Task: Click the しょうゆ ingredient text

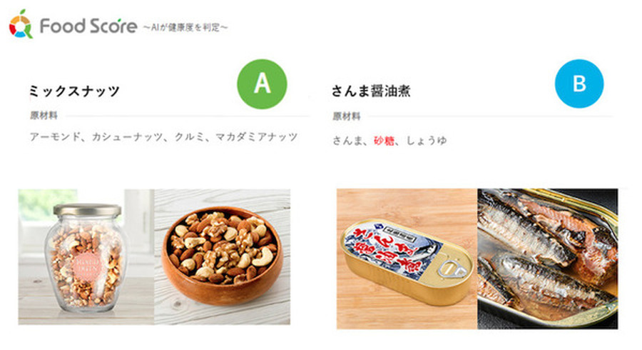Action: tap(427, 141)
